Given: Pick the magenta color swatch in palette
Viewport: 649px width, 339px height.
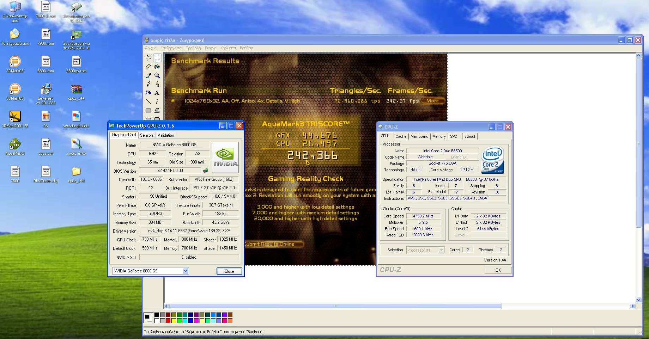Looking at the screenshot, I should click(x=196, y=321).
